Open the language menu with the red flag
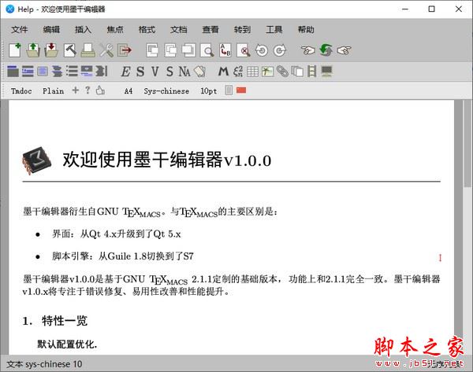This screenshot has width=473, height=372. click(x=241, y=90)
